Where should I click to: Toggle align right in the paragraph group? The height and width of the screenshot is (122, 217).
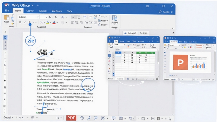click(x=81, y=23)
